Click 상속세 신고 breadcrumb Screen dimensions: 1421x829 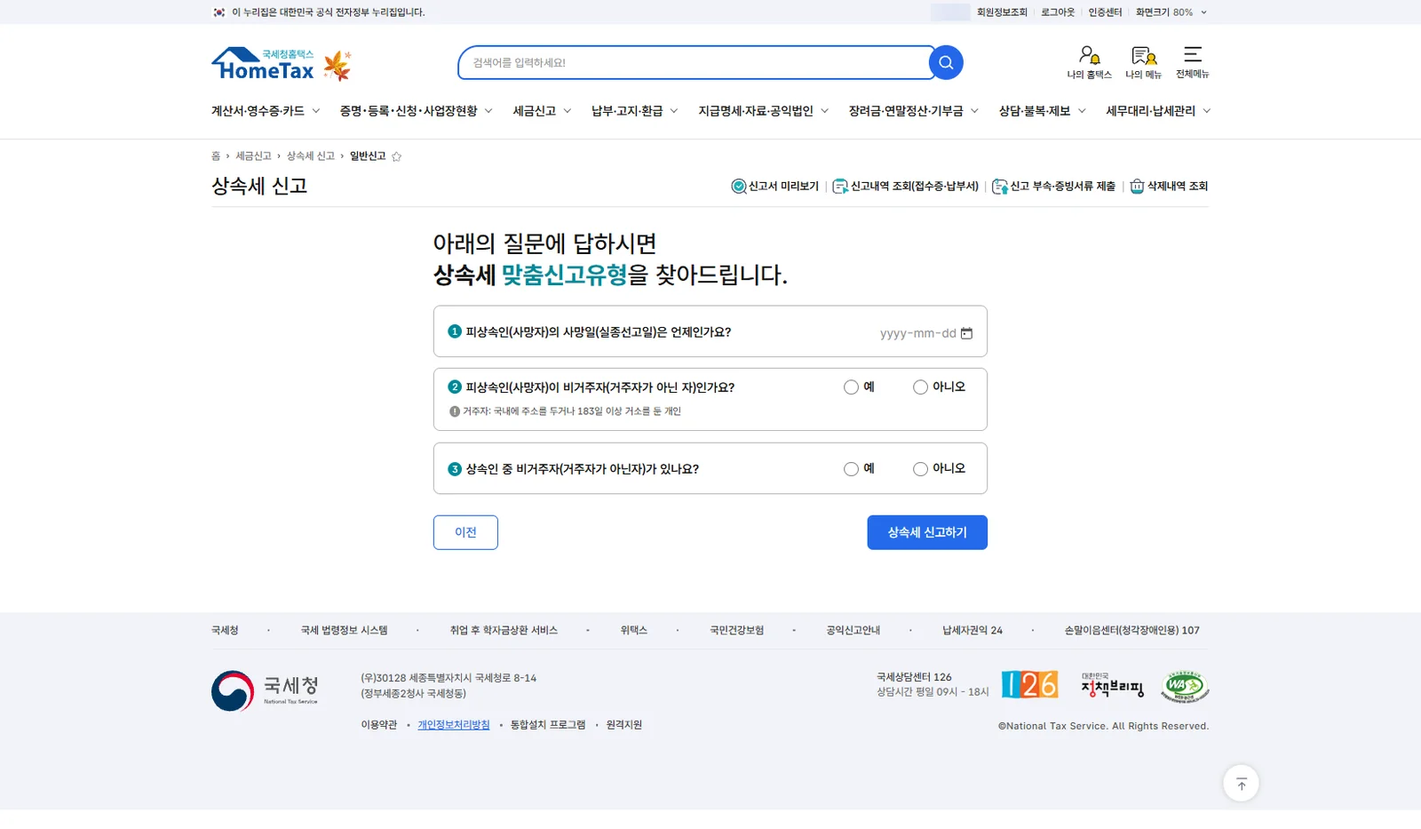click(x=311, y=156)
